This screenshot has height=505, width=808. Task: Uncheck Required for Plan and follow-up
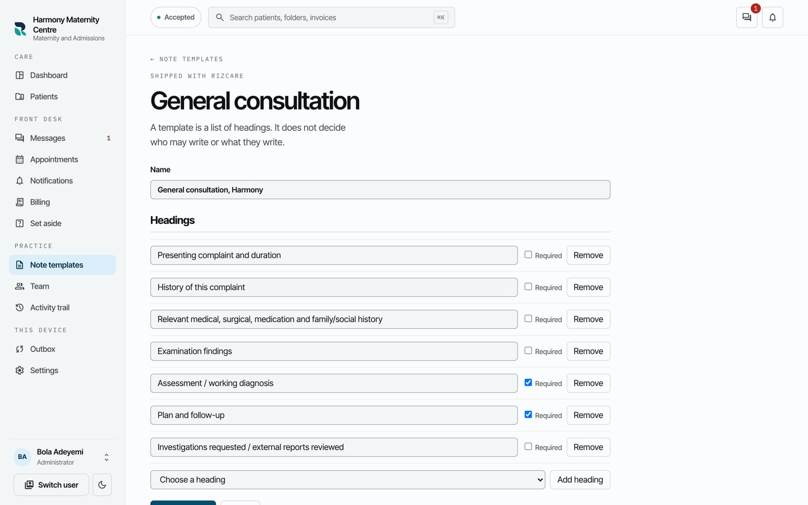(528, 415)
